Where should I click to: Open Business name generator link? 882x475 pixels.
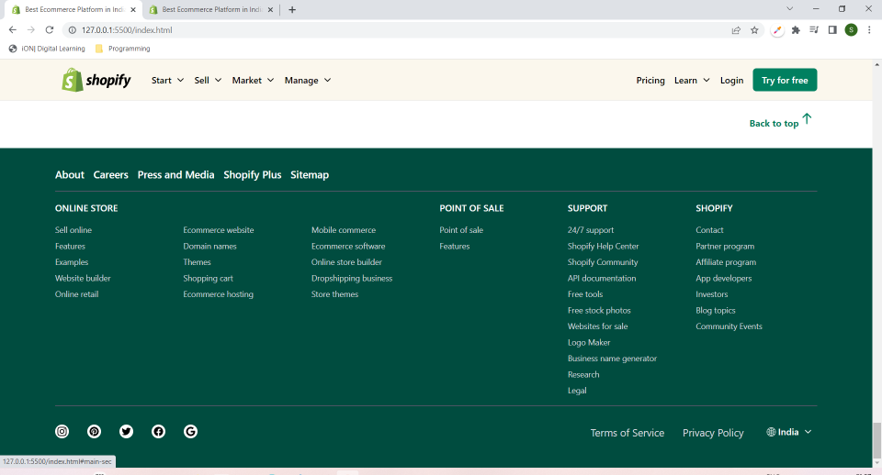click(612, 359)
